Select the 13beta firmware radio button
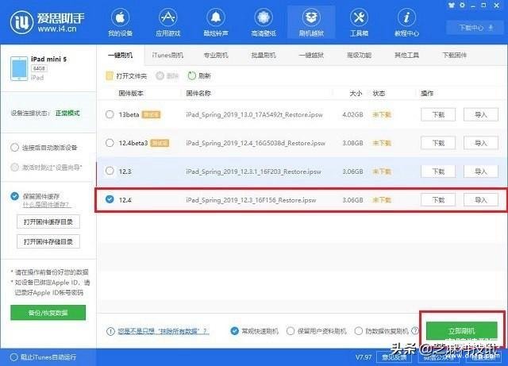The image size is (508, 366). [x=110, y=114]
